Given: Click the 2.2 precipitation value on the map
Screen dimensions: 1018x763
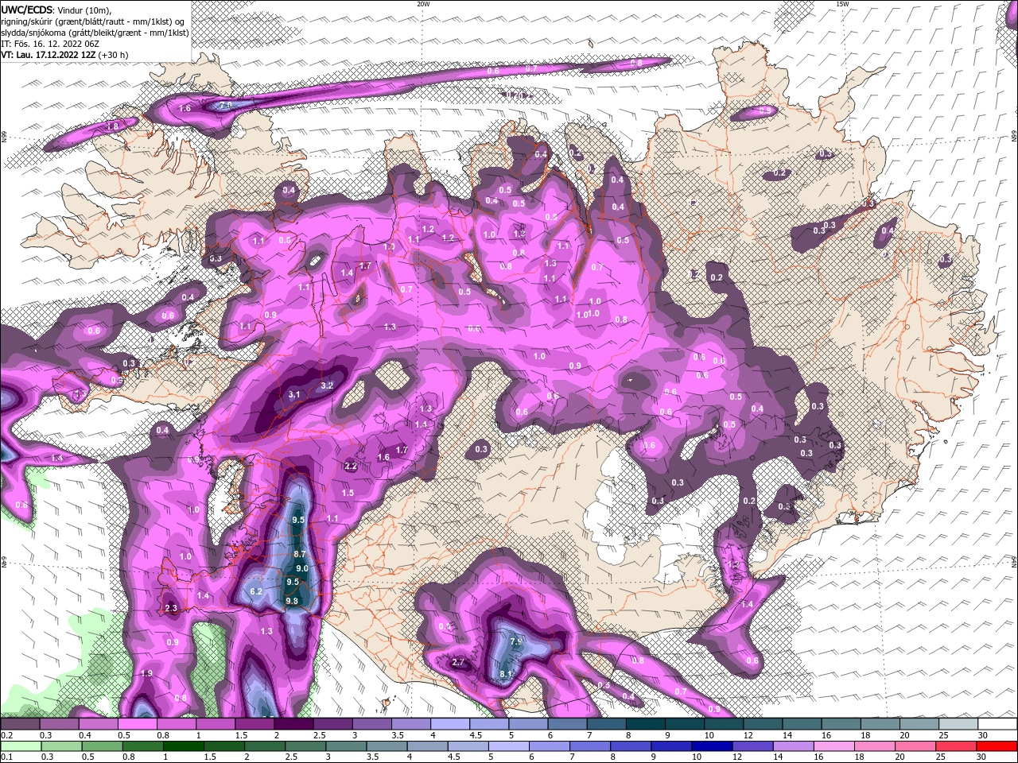Looking at the screenshot, I should [351, 466].
